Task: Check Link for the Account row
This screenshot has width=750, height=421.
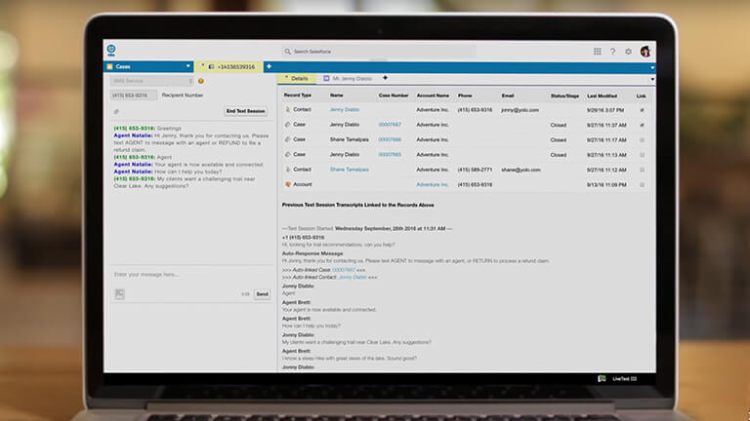Action: 642,185
